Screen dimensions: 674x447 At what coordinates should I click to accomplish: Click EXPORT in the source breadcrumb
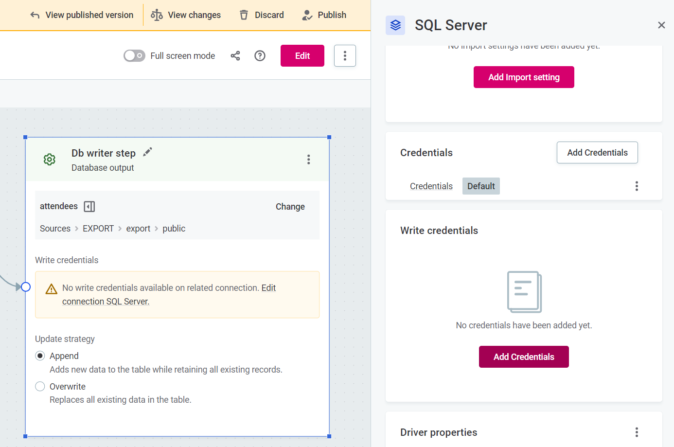click(x=98, y=228)
